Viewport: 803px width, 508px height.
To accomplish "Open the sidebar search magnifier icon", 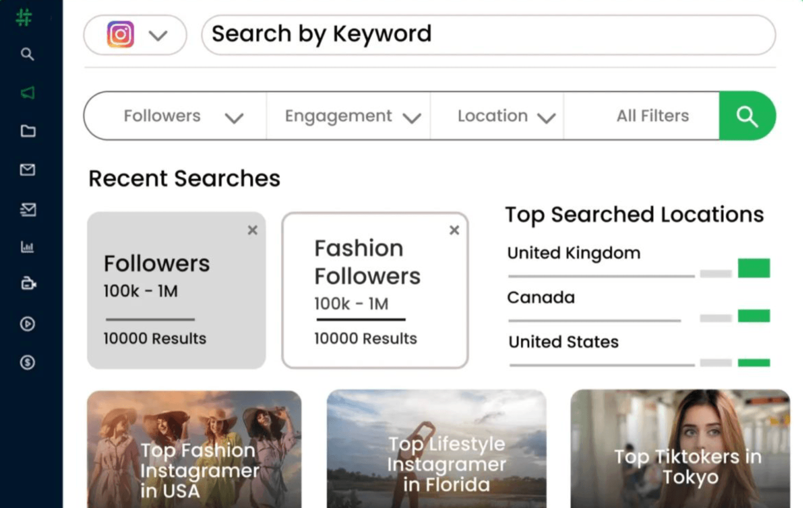I will (x=27, y=54).
